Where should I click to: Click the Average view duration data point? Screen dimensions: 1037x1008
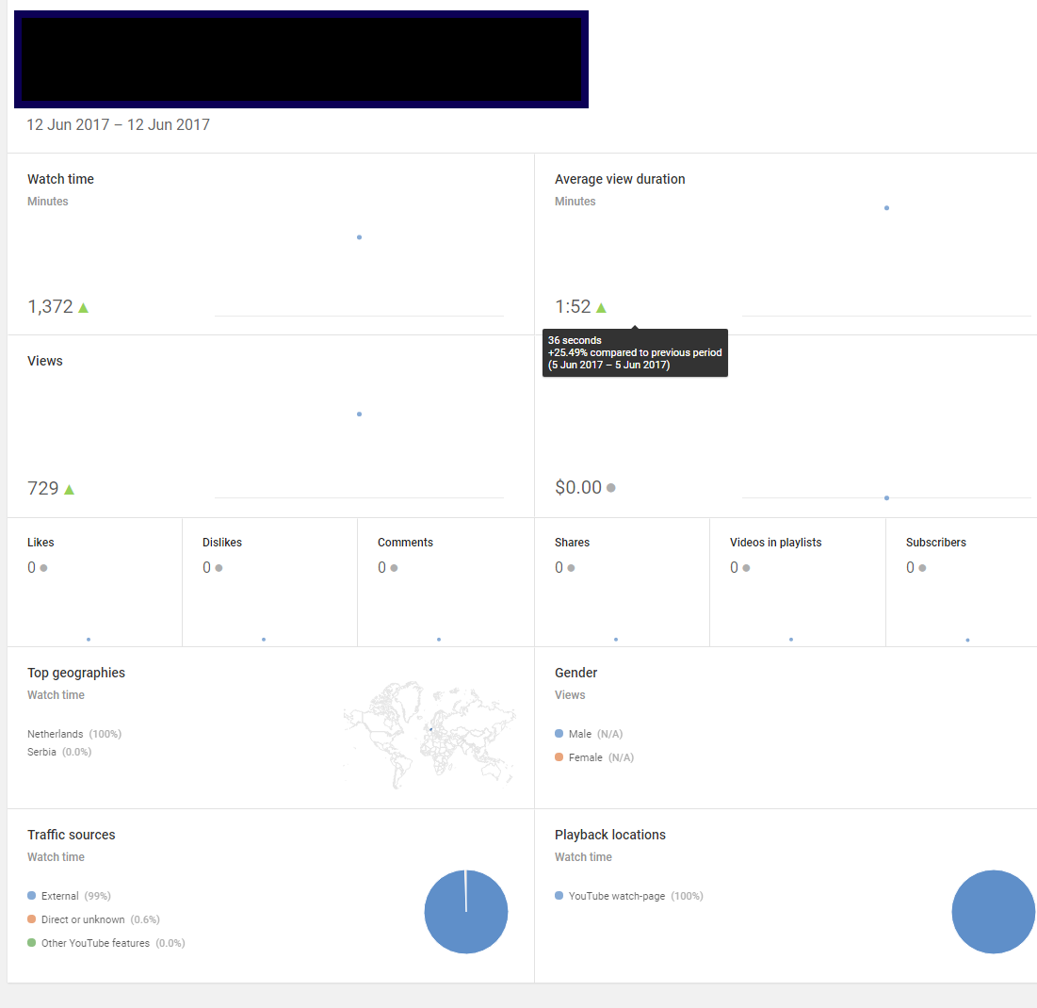[x=887, y=208]
